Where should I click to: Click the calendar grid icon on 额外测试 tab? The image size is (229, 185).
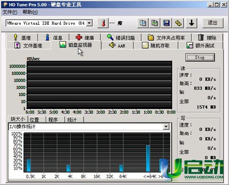190,45
